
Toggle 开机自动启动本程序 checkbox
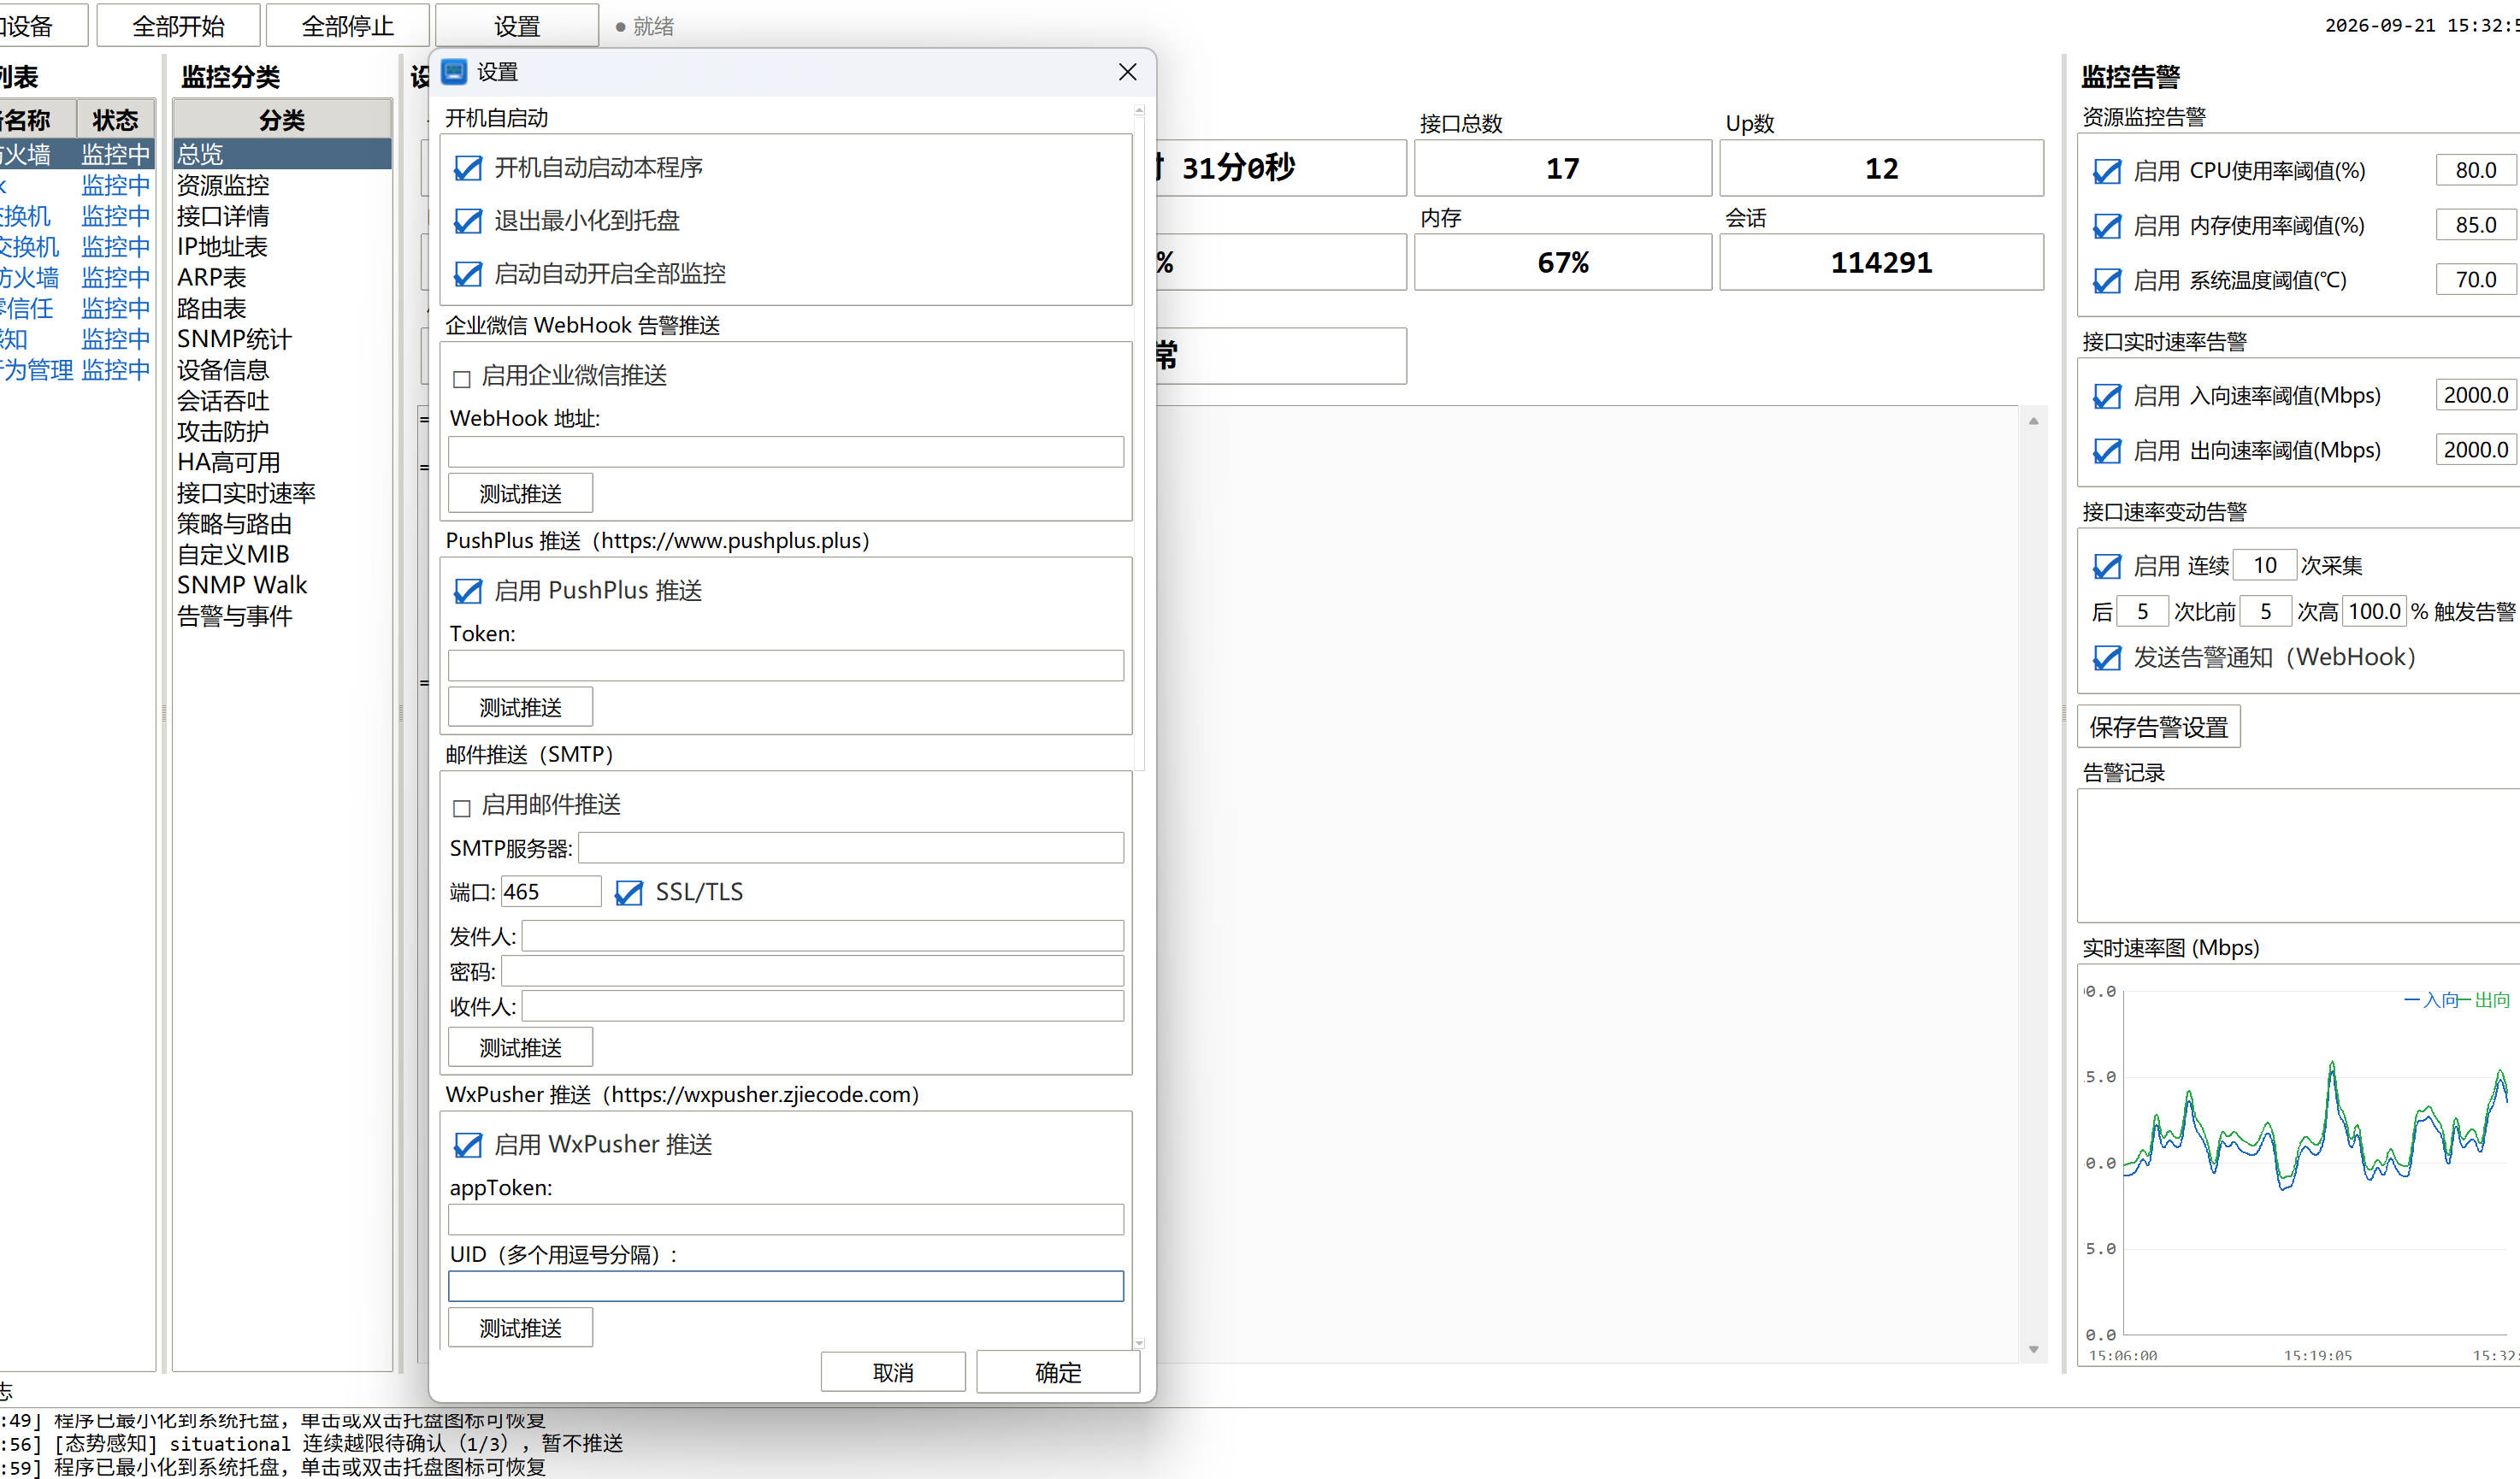[468, 168]
